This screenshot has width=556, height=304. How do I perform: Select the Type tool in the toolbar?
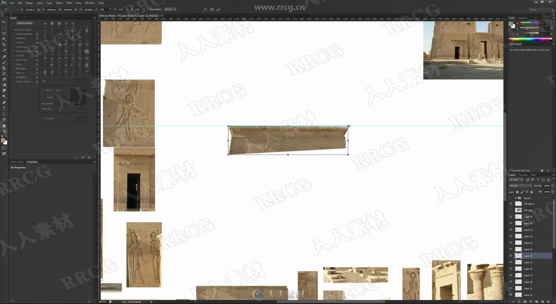coord(4,108)
